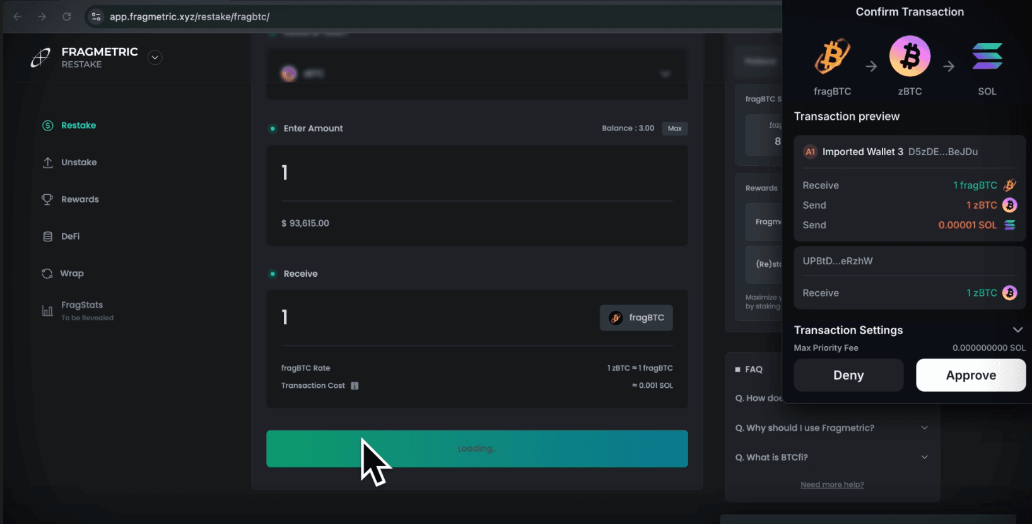Click the browser forward arrow

pyautogui.click(x=42, y=16)
